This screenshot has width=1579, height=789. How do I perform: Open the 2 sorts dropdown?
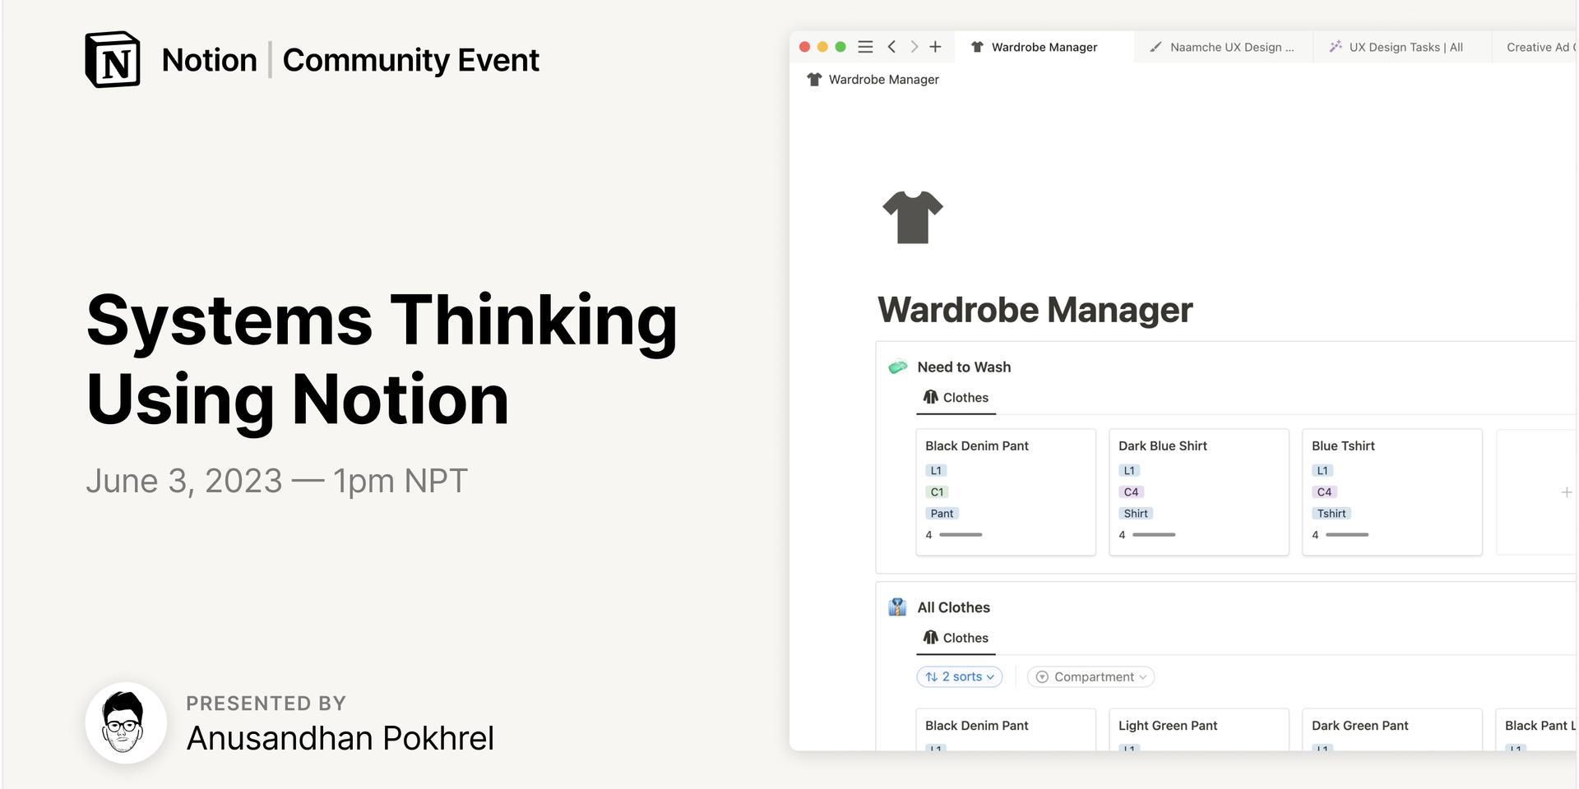click(x=960, y=676)
